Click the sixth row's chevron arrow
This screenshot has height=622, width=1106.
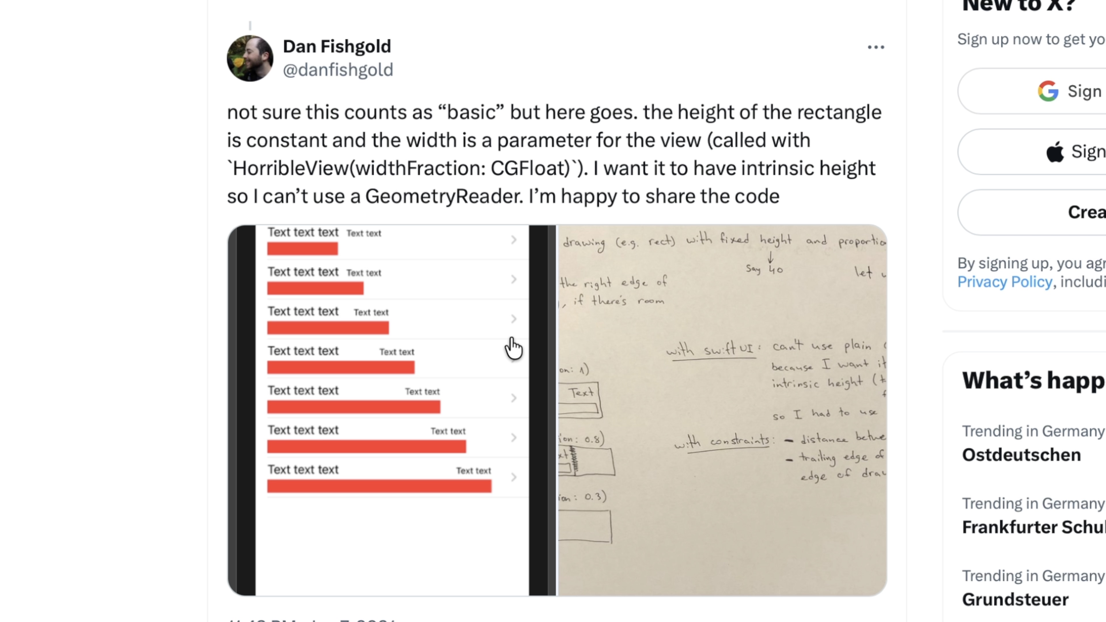(x=514, y=437)
